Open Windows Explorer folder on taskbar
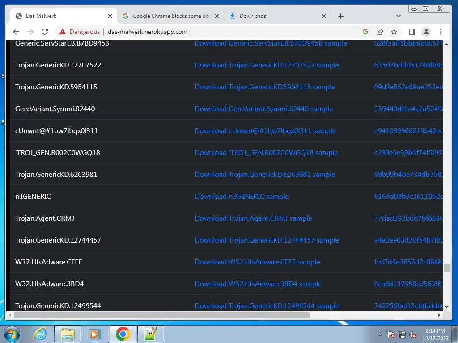Image resolution: width=458 pixels, height=343 pixels. (68, 334)
